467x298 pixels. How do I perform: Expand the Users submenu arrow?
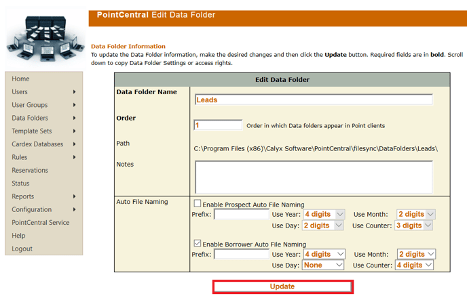[x=74, y=92]
